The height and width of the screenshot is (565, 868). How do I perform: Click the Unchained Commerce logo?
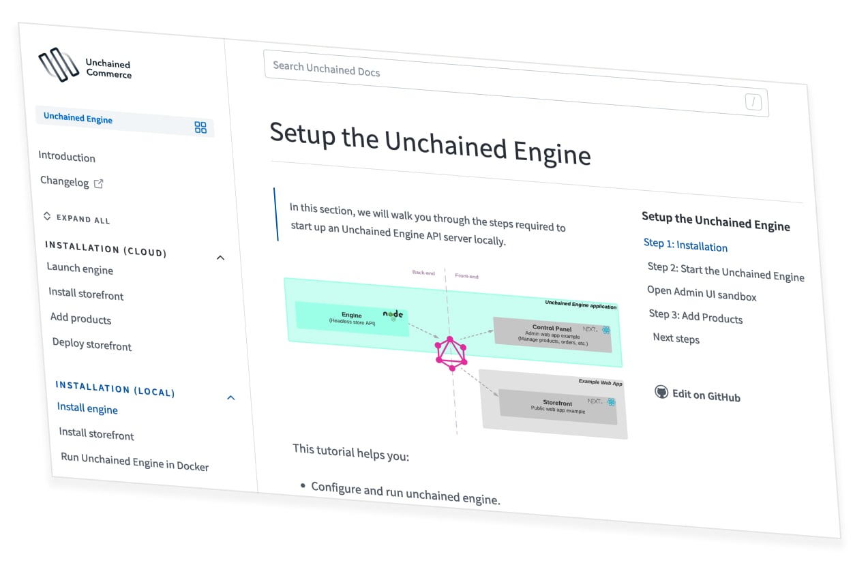(85, 65)
